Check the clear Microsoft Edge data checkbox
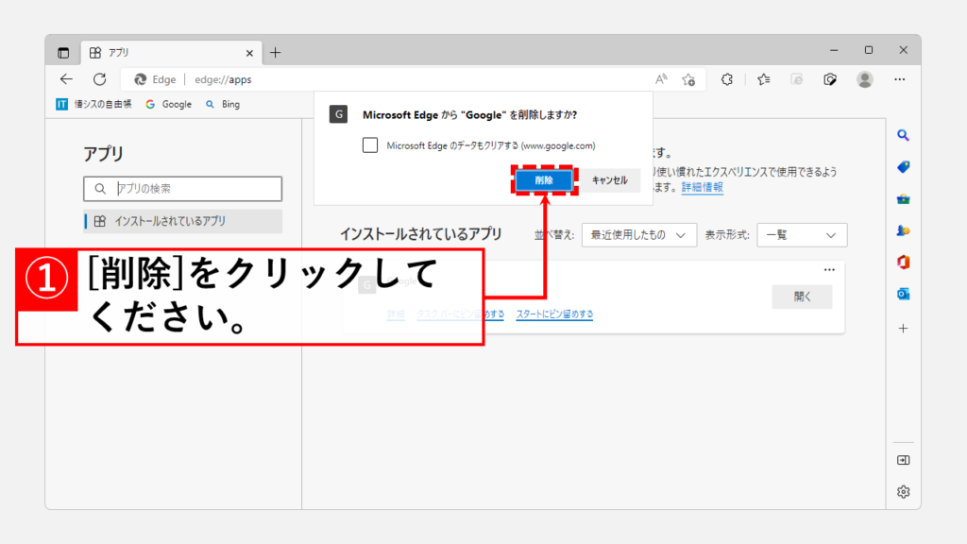The height and width of the screenshot is (544, 967). 370,145
